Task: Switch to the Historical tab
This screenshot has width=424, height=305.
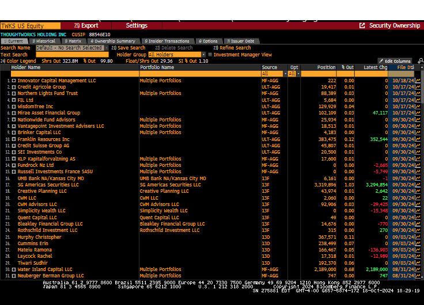Action: (x=44, y=41)
